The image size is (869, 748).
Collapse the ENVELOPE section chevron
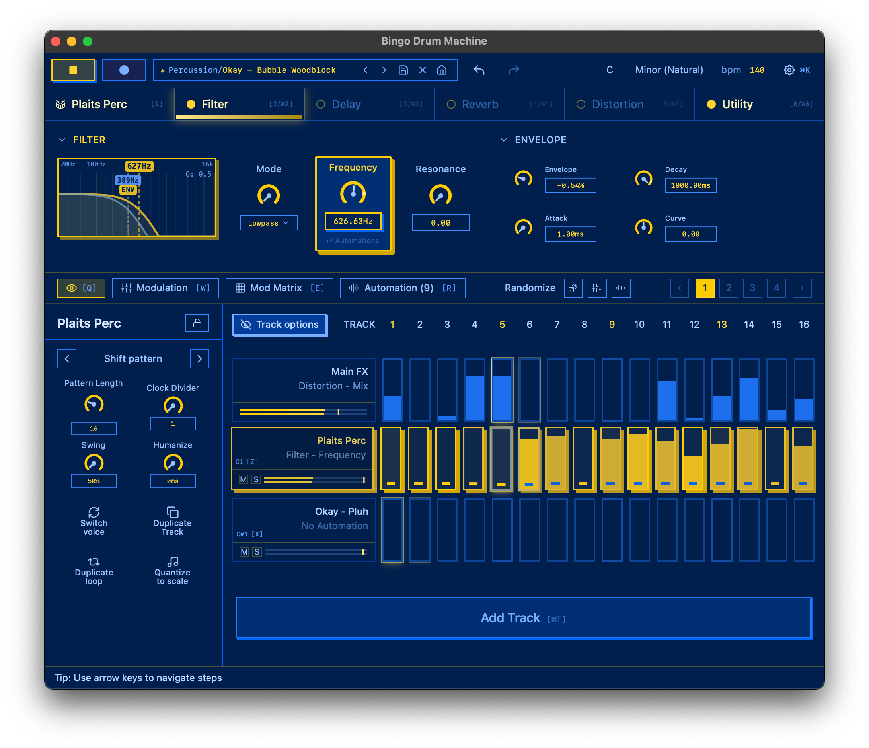[504, 140]
